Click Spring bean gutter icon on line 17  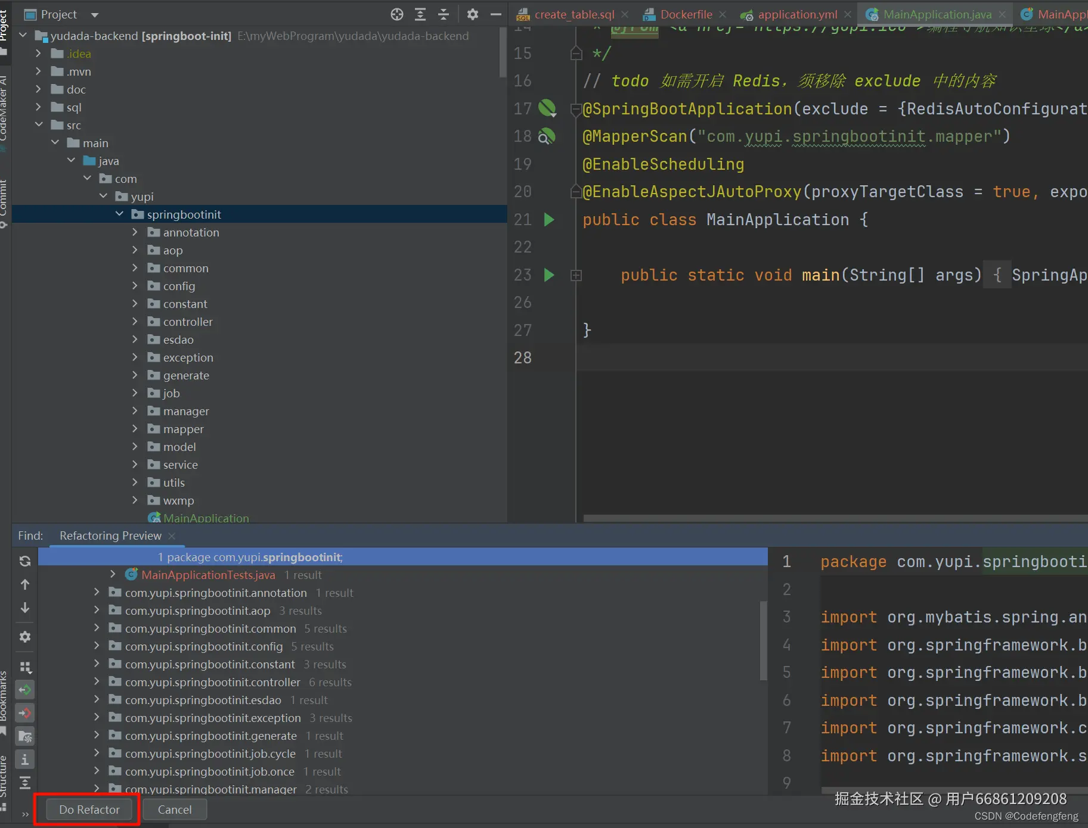click(547, 108)
